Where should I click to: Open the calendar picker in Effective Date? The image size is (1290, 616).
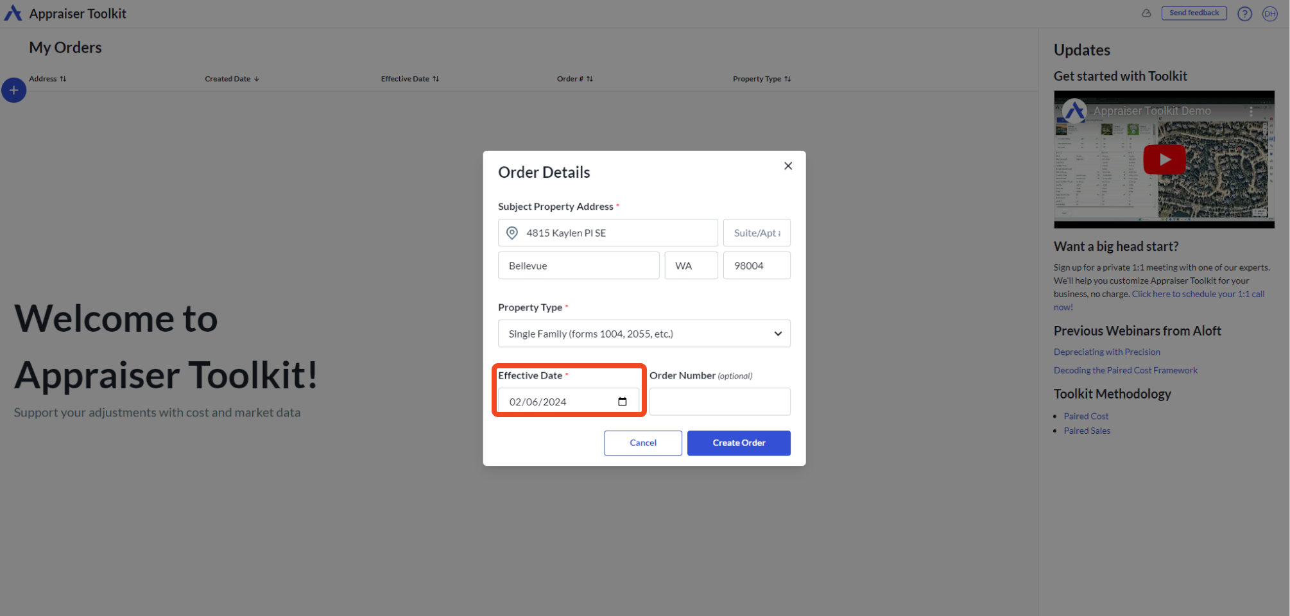pyautogui.click(x=622, y=402)
